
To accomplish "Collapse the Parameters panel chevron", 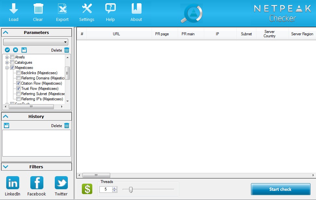I will click(6, 32).
